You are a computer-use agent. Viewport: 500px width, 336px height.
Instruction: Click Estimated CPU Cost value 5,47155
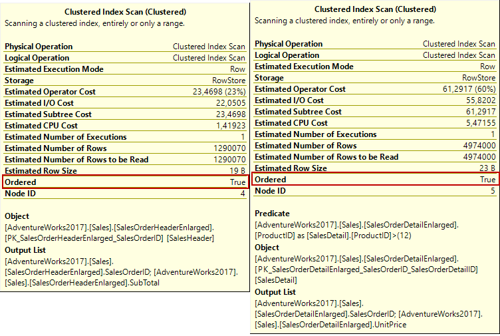[x=481, y=123]
